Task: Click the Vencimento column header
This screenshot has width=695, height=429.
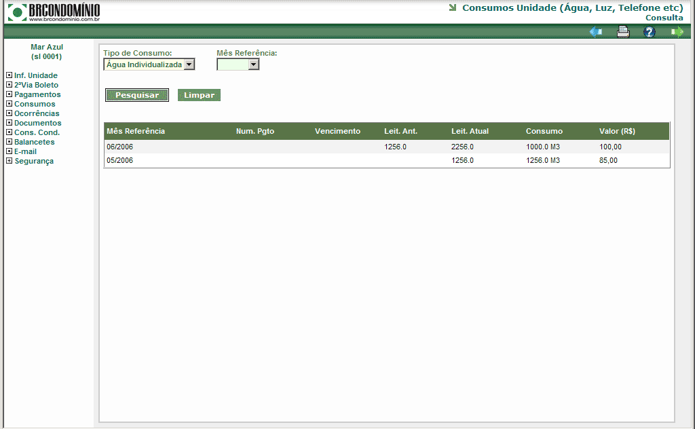Action: point(337,131)
